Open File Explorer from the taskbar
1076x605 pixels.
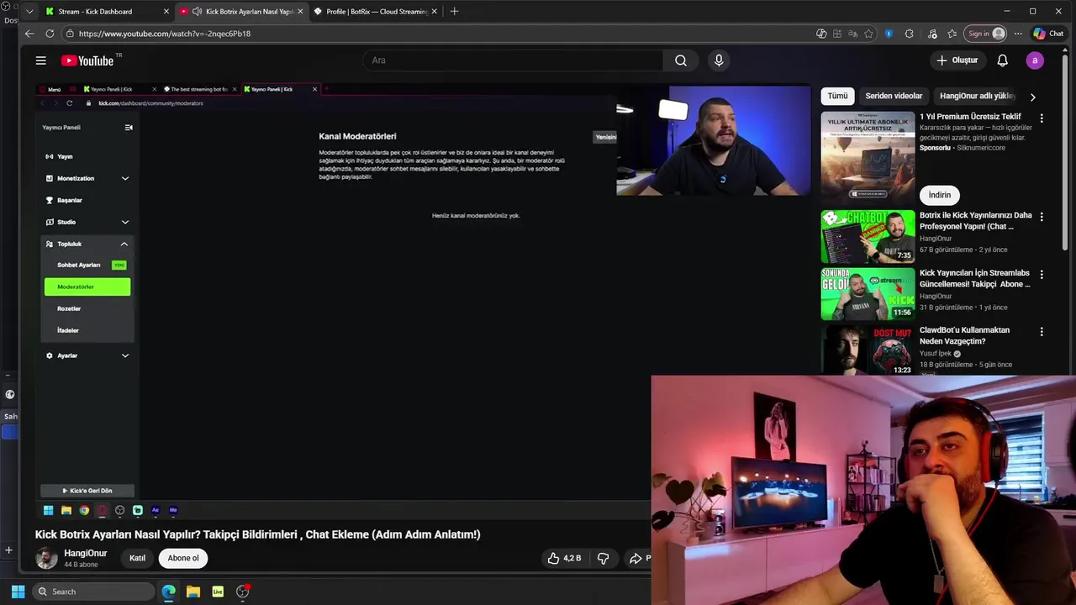(193, 592)
